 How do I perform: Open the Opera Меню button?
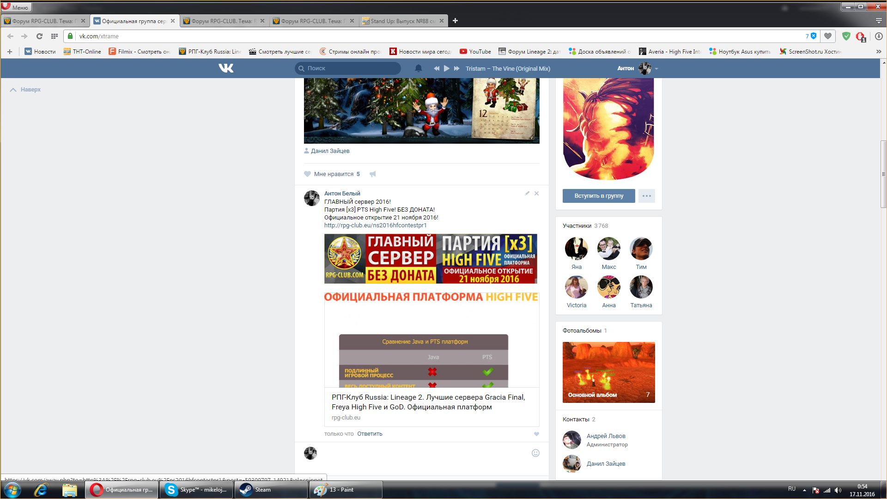(x=16, y=7)
